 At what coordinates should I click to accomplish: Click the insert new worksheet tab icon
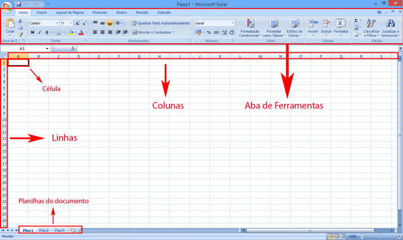point(73,230)
